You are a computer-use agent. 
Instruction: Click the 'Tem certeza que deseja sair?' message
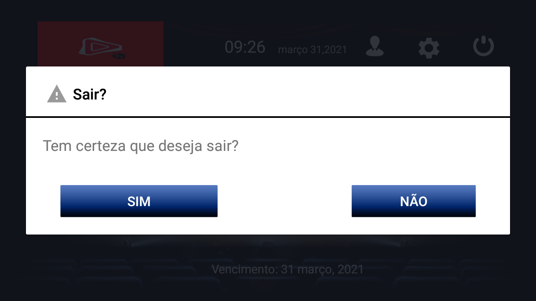click(140, 146)
